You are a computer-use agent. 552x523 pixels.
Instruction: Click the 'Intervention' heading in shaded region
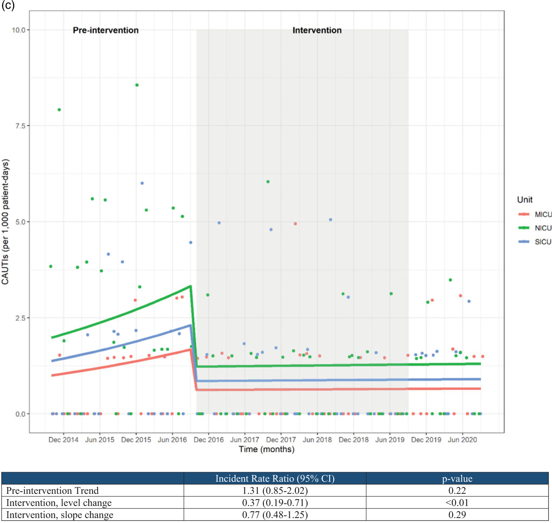point(317,30)
